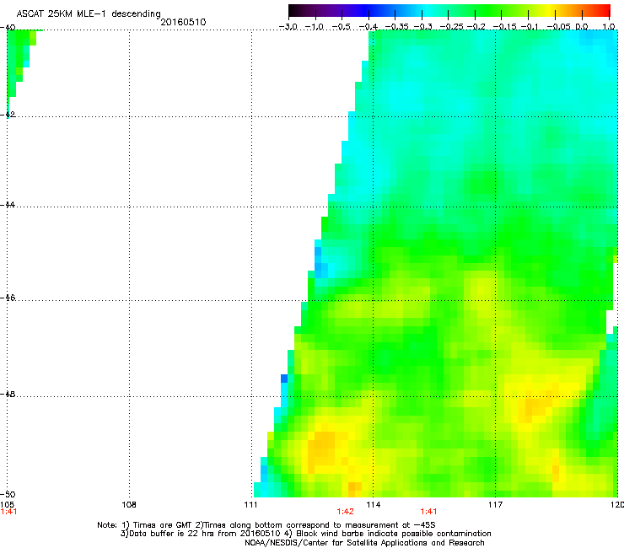
Task: Click the color bar label '-0.5'
Action: pyautogui.click(x=341, y=27)
